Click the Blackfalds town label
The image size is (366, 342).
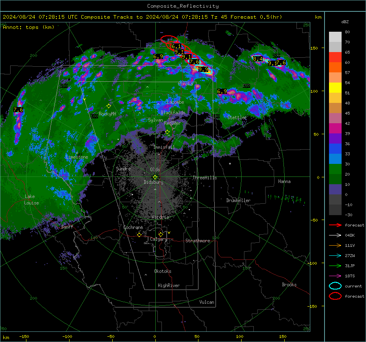click(173, 113)
